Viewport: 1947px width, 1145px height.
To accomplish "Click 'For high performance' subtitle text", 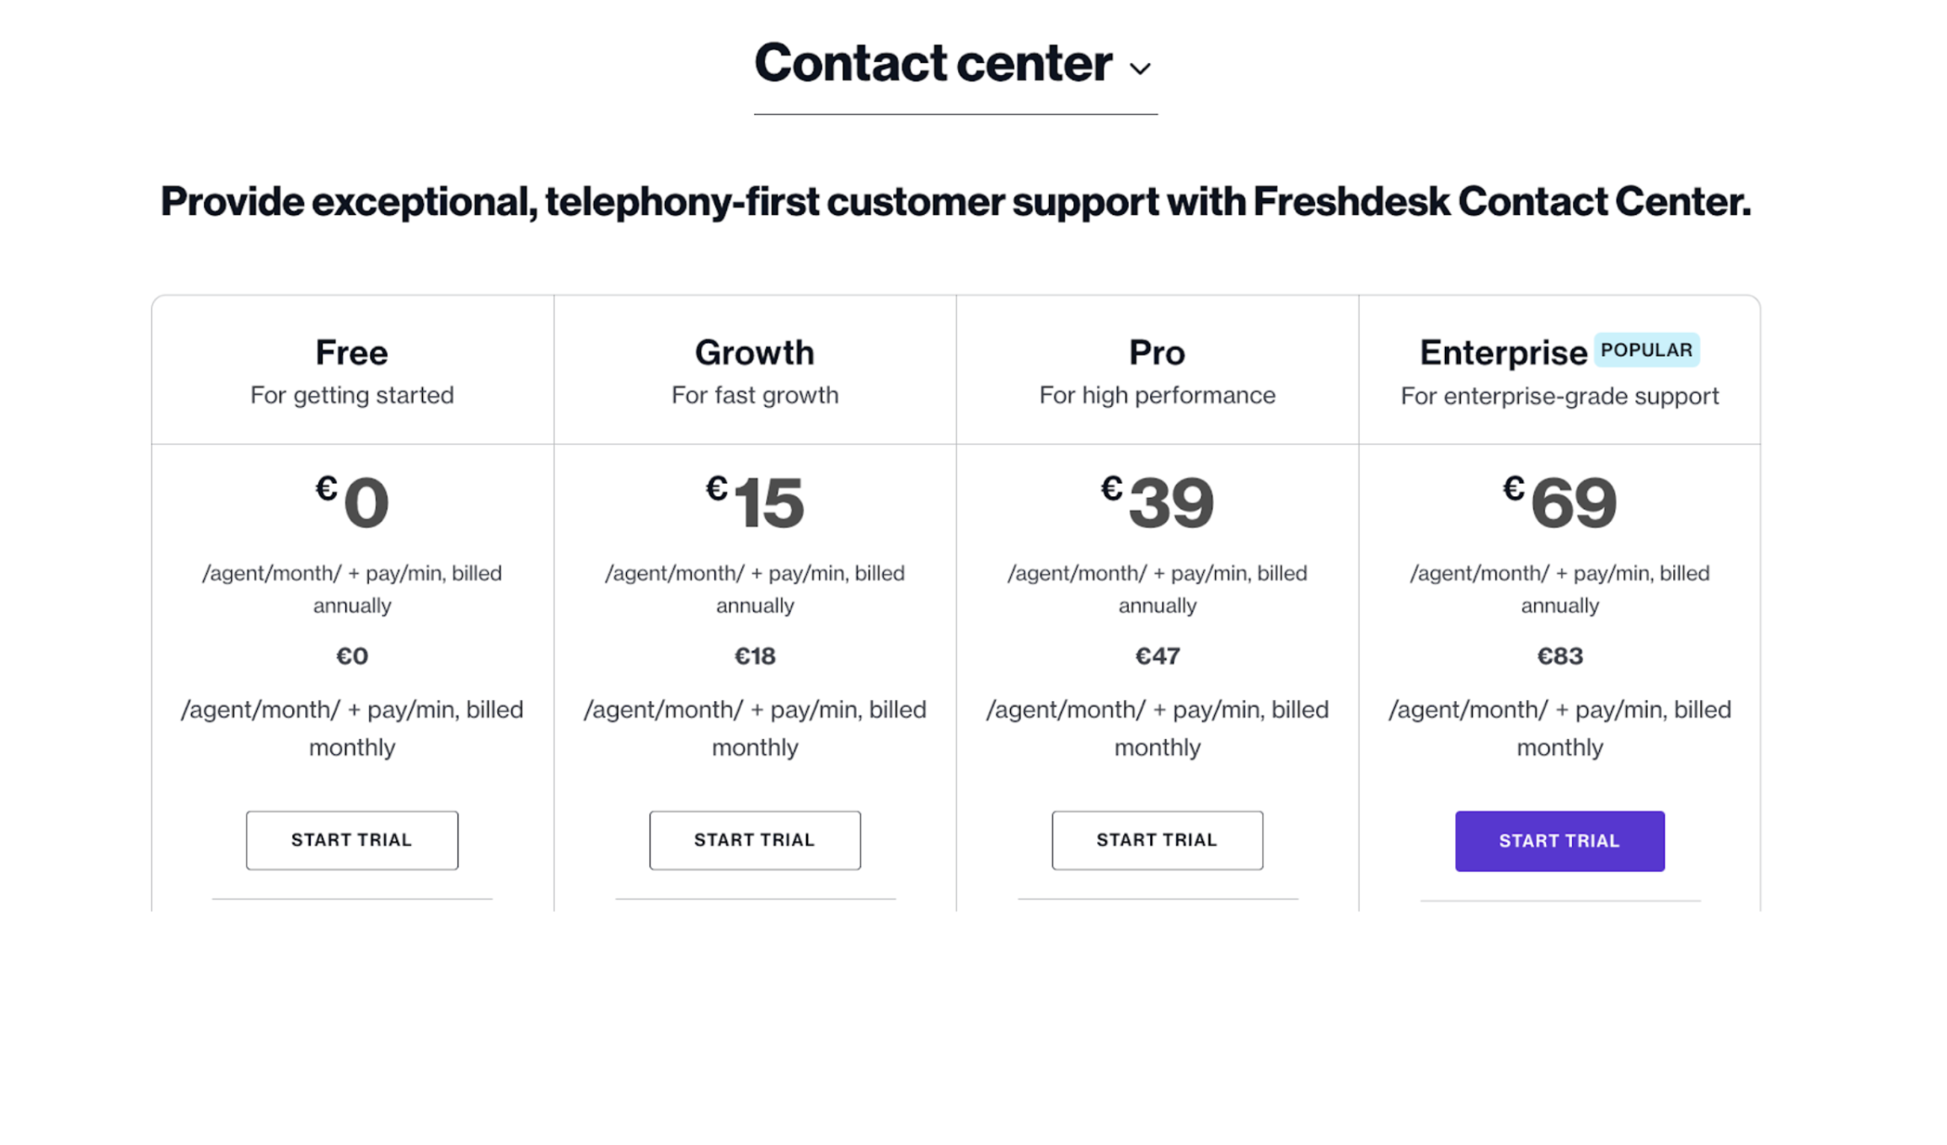I will [1156, 395].
